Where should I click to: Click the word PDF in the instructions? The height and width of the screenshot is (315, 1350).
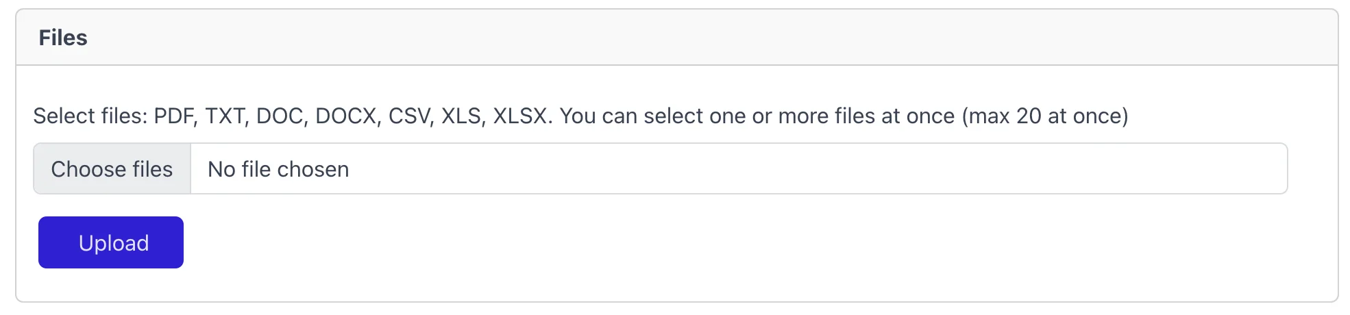[174, 116]
